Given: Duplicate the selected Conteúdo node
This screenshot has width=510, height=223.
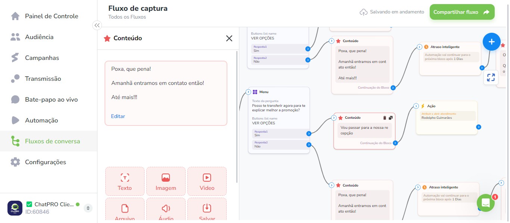Looking at the screenshot, I should pos(391,118).
